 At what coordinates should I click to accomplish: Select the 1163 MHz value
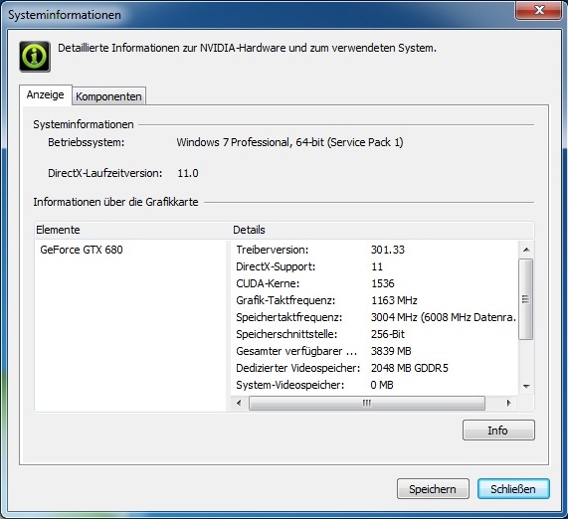[394, 300]
